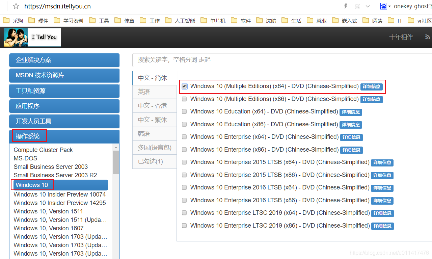Check Windows 10 Enterprise x86 checkbox
The image size is (432, 259).
184,150
